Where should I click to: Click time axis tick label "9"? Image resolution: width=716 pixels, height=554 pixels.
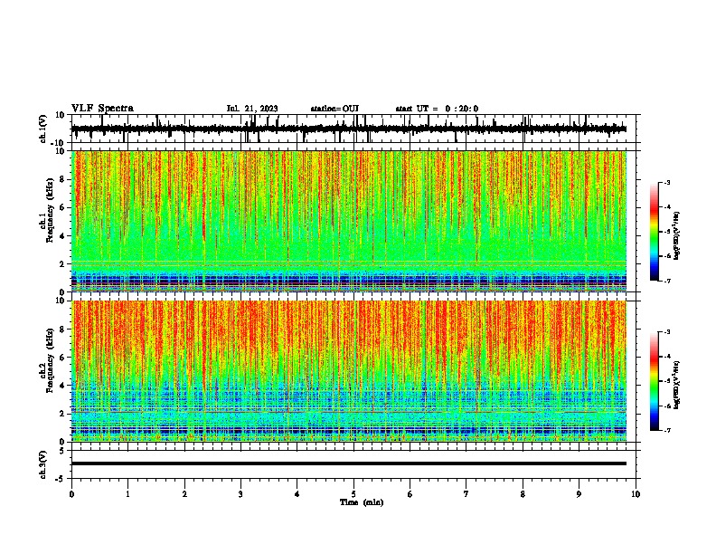pyautogui.click(x=579, y=494)
